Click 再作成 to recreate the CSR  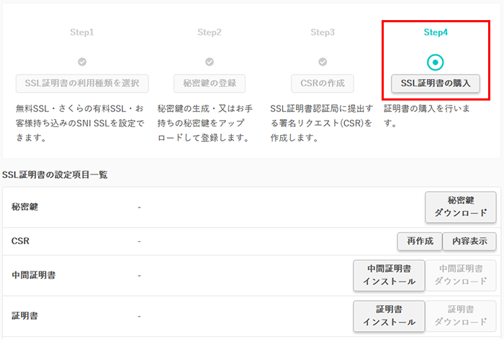[419, 241]
